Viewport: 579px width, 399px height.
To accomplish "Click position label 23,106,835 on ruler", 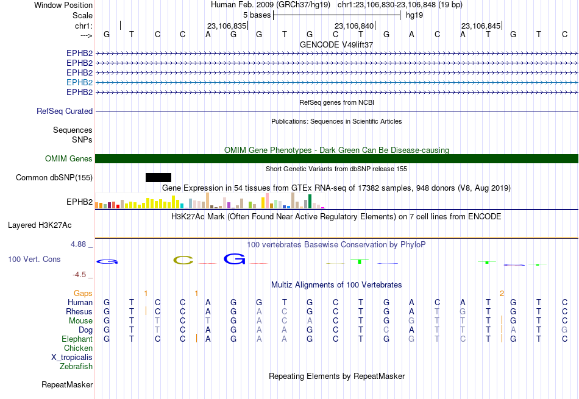I will coord(226,26).
